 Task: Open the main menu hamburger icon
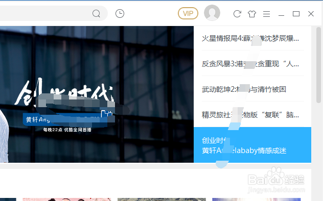coord(266,14)
